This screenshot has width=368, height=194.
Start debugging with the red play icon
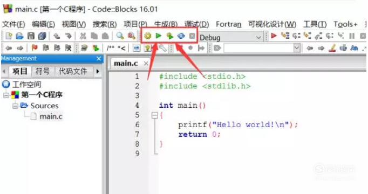tap(274, 36)
